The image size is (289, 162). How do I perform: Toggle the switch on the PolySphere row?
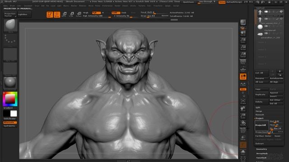point(266,26)
